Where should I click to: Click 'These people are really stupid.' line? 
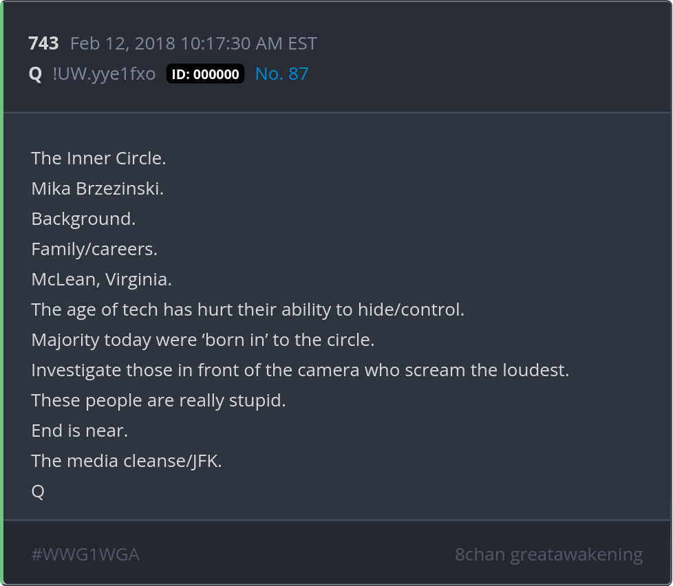click(158, 400)
